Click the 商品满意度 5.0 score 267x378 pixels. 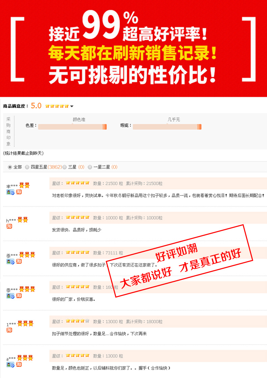click(36, 106)
